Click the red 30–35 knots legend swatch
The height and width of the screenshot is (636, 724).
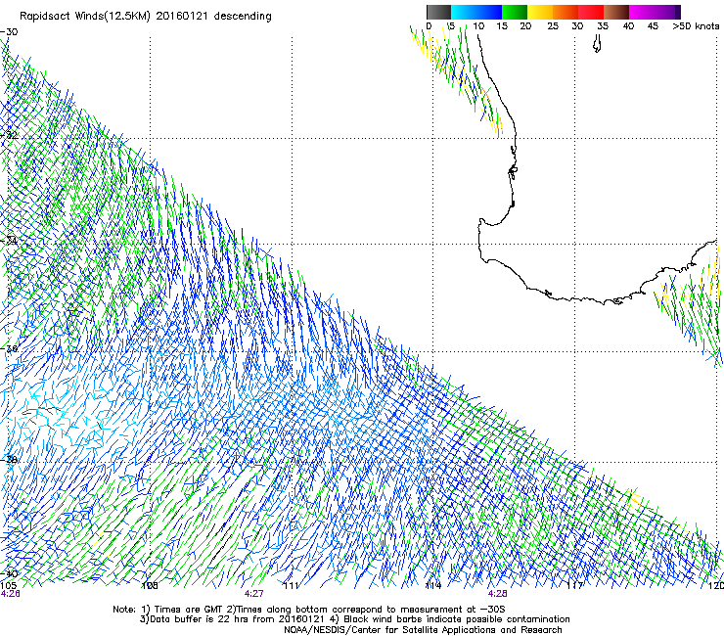coord(591,12)
